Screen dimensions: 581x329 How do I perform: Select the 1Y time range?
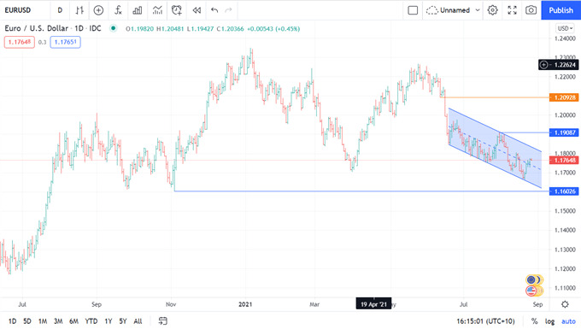(109, 321)
